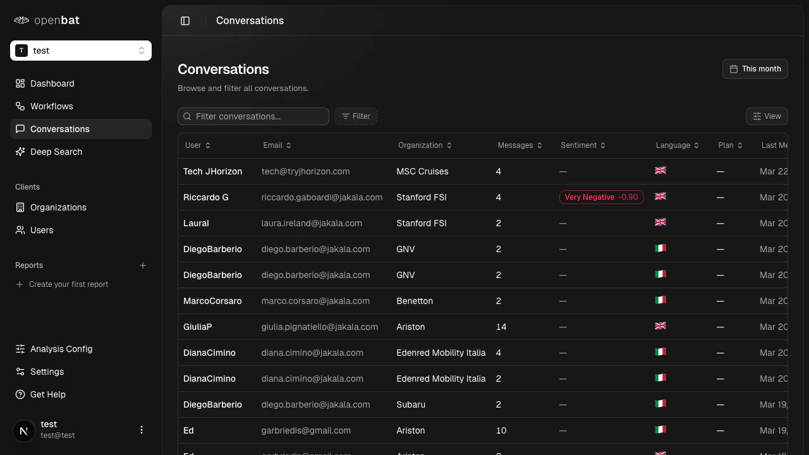Click the Very Negative sentiment badge

point(601,197)
